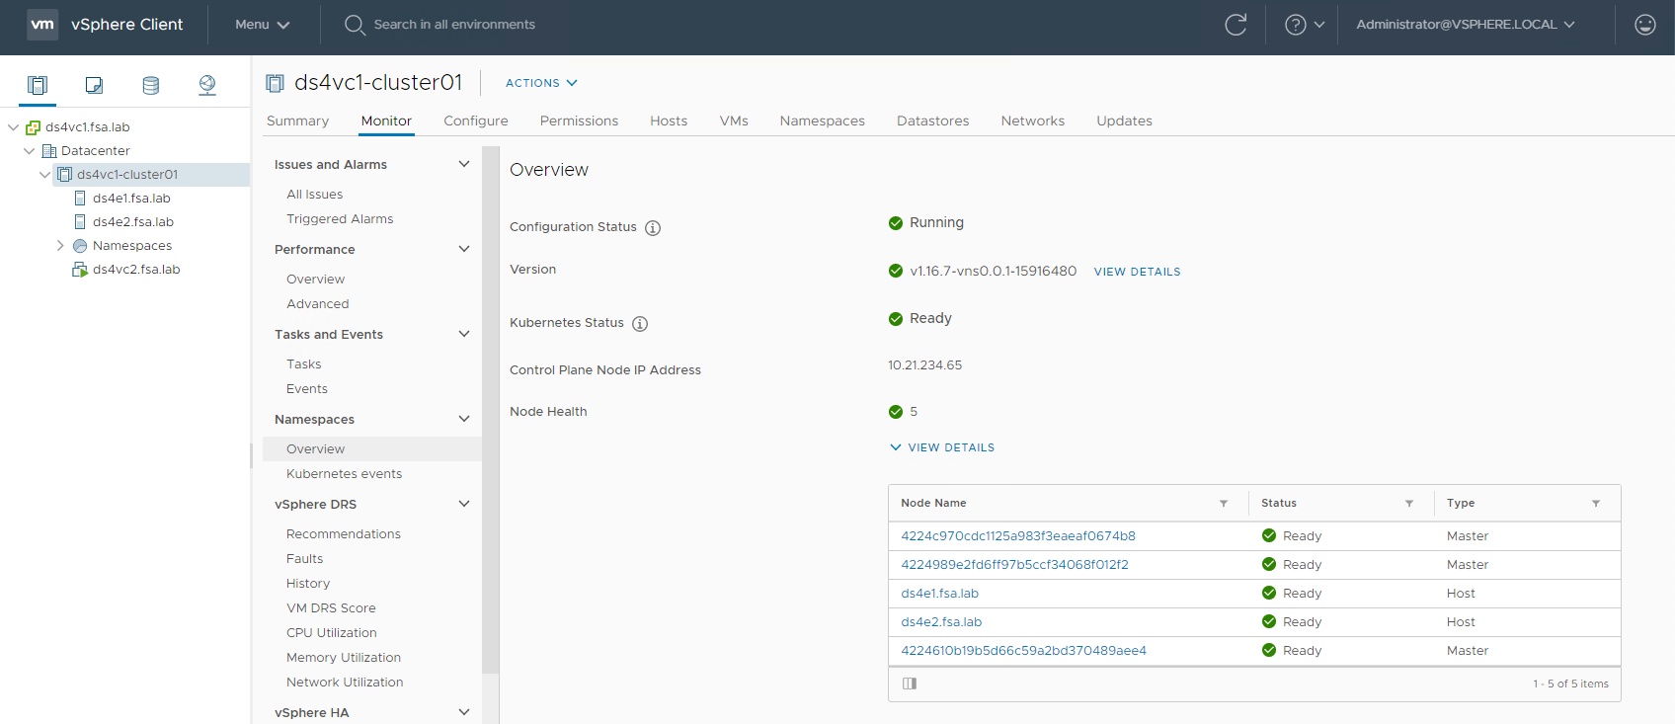Screen dimensions: 1675x724
Task: Open CPU Utilization
Action: tap(332, 633)
